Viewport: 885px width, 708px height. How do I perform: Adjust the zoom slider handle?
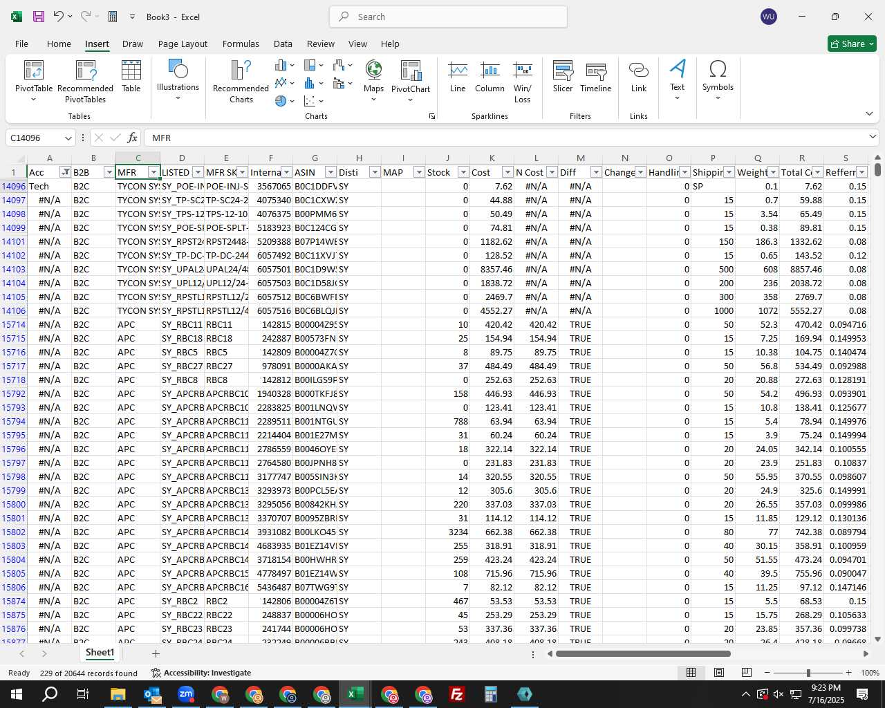(808, 673)
